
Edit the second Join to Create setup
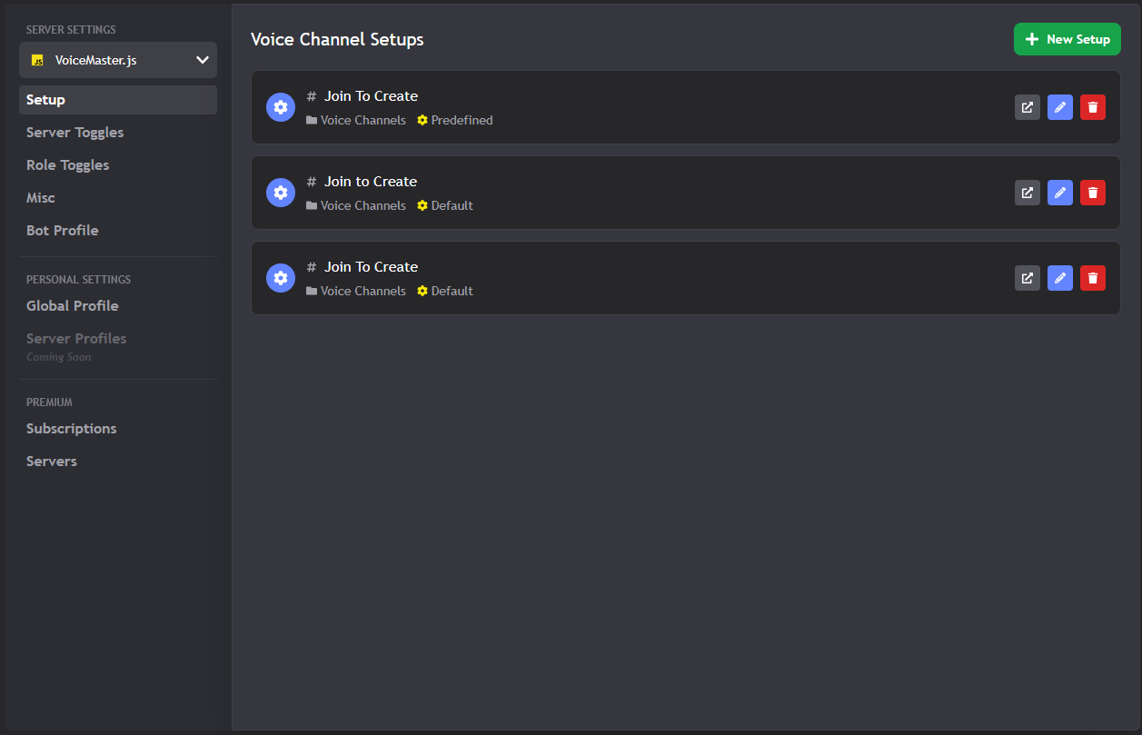[1060, 192]
